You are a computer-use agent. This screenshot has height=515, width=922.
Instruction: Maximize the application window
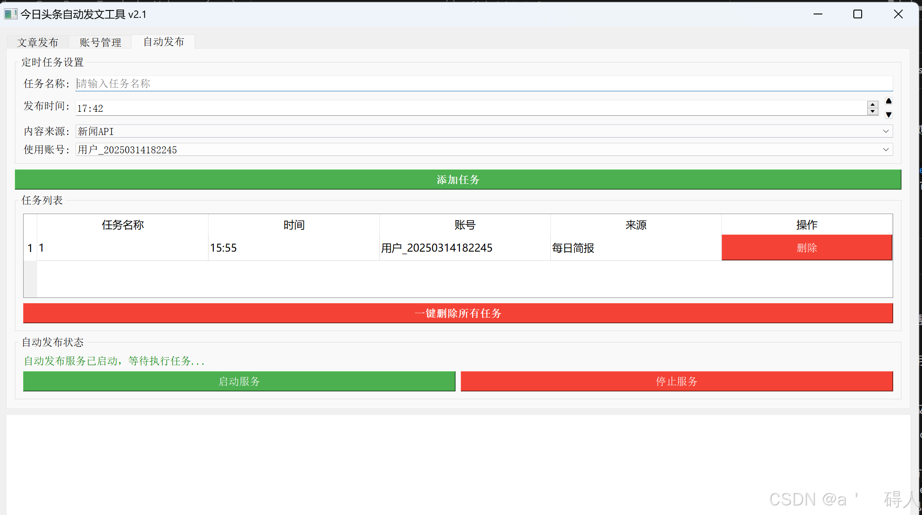point(858,14)
